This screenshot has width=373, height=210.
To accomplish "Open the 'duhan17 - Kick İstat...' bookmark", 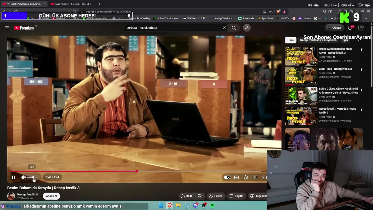I will (166, 18).
